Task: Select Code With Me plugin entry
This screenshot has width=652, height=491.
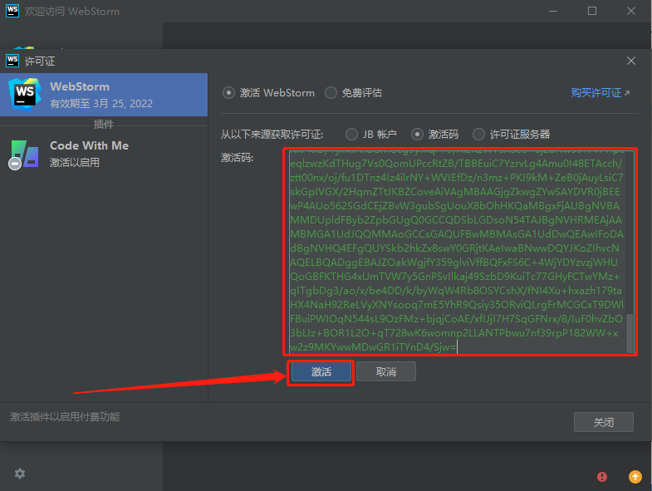Action: click(x=104, y=154)
